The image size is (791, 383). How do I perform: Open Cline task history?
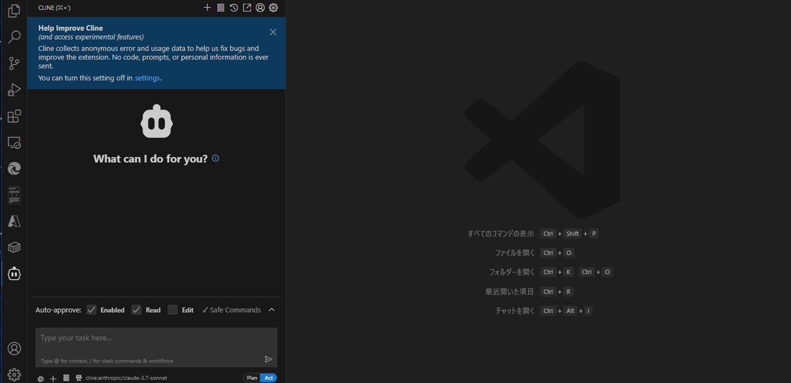click(x=234, y=8)
